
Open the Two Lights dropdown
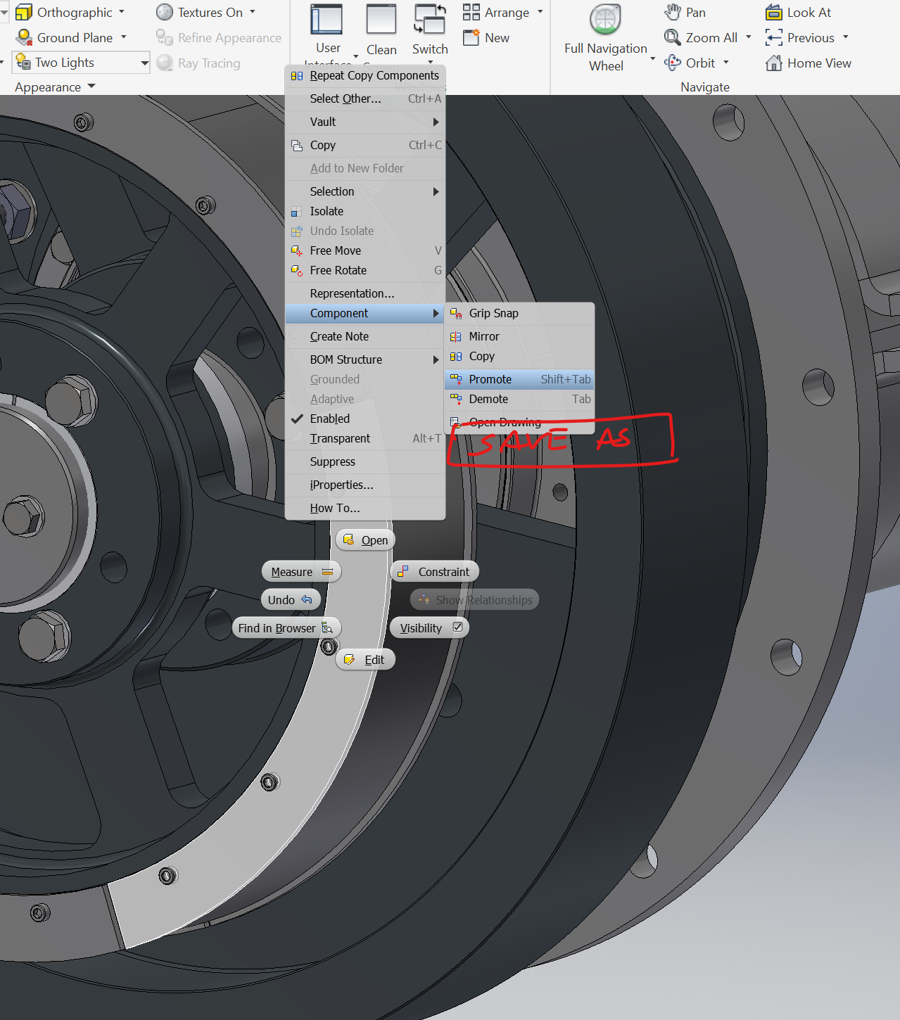(x=144, y=63)
